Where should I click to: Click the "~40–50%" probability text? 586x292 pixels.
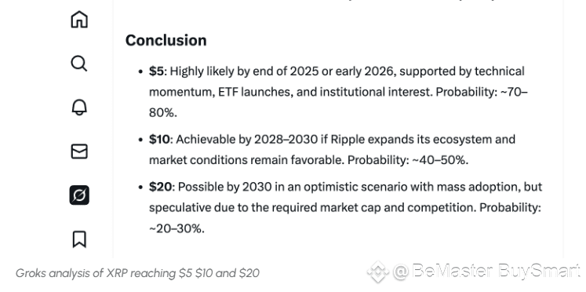440,160
